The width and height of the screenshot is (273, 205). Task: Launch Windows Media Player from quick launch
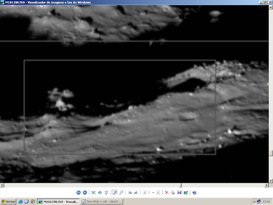pyautogui.click(x=32, y=202)
